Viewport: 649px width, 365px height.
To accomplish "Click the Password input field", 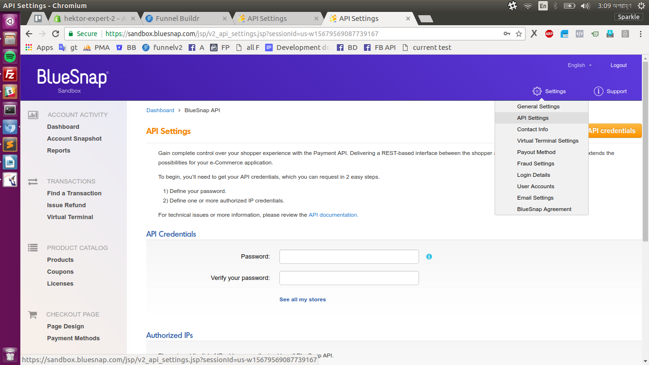I will (x=349, y=257).
